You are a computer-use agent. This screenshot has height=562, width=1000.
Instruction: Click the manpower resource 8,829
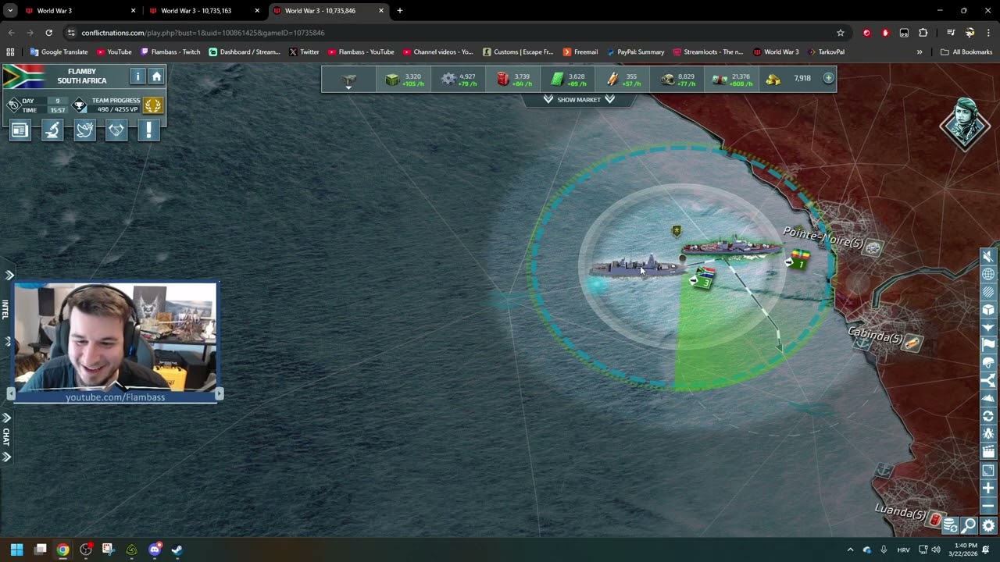pyautogui.click(x=677, y=80)
